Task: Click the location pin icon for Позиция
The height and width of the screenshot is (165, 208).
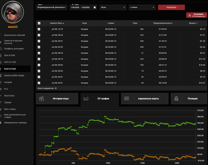Action: [176, 98]
